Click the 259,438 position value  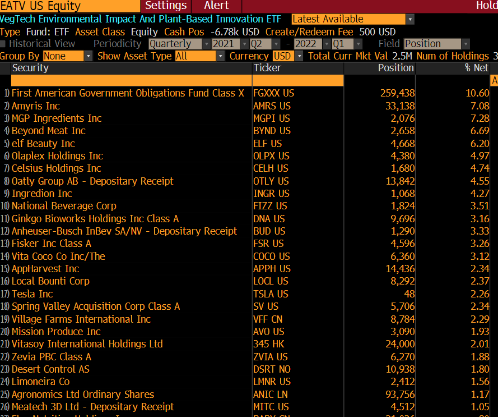coord(397,93)
